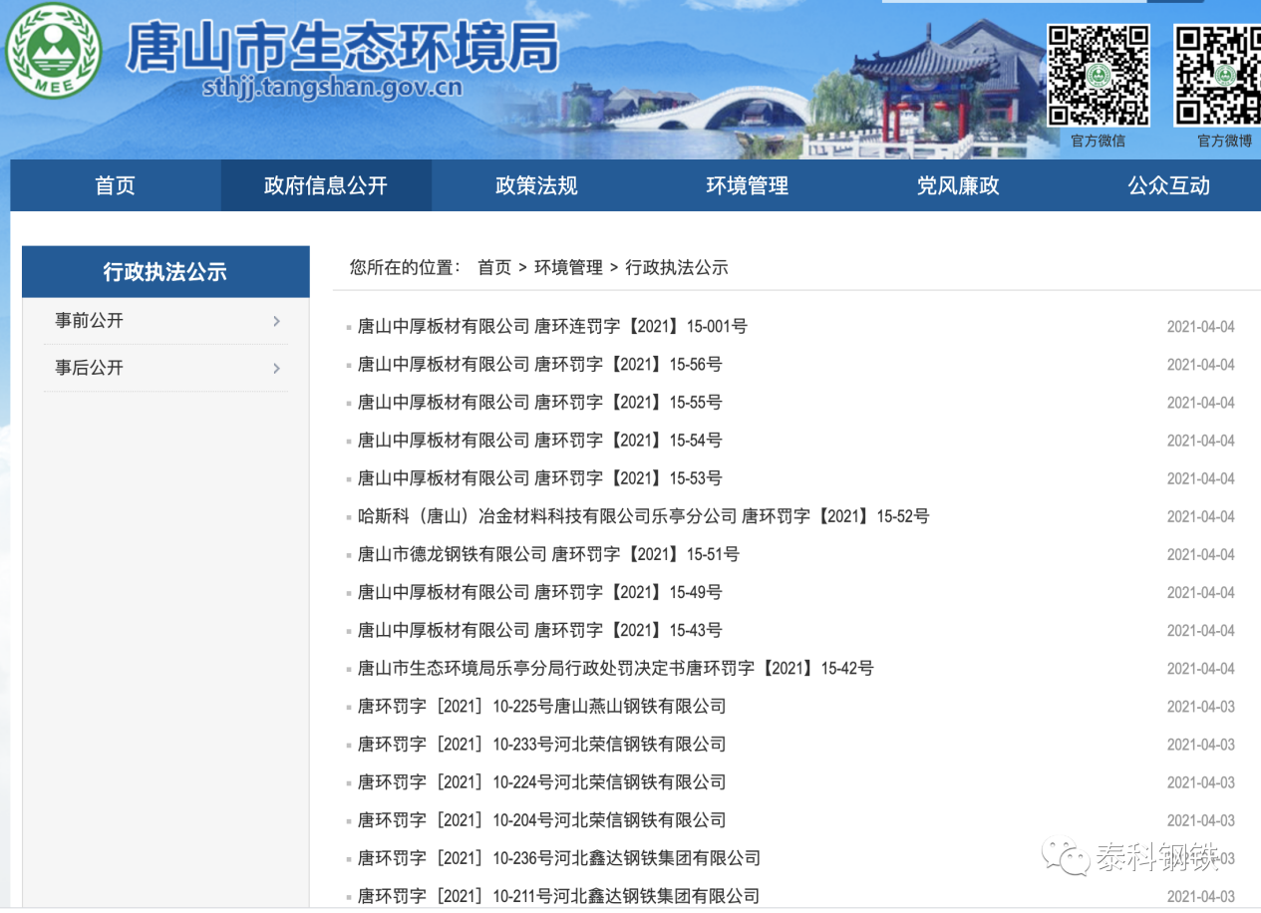
Task: Open 10-204号河北荣信钢铁有限公司 notice
Action: (x=541, y=819)
